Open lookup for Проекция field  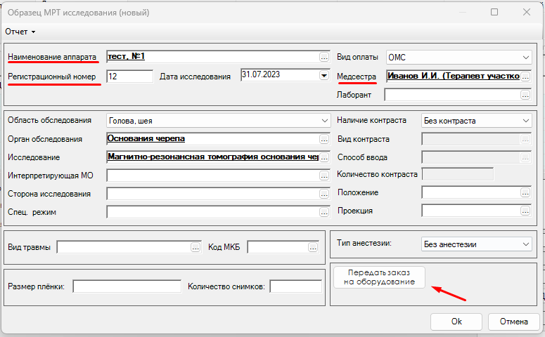525,211
